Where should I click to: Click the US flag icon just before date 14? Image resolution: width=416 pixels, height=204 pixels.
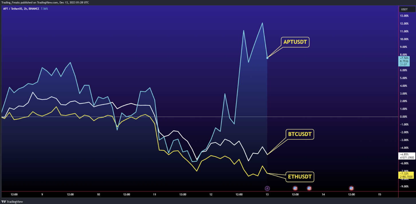[x=309, y=188]
